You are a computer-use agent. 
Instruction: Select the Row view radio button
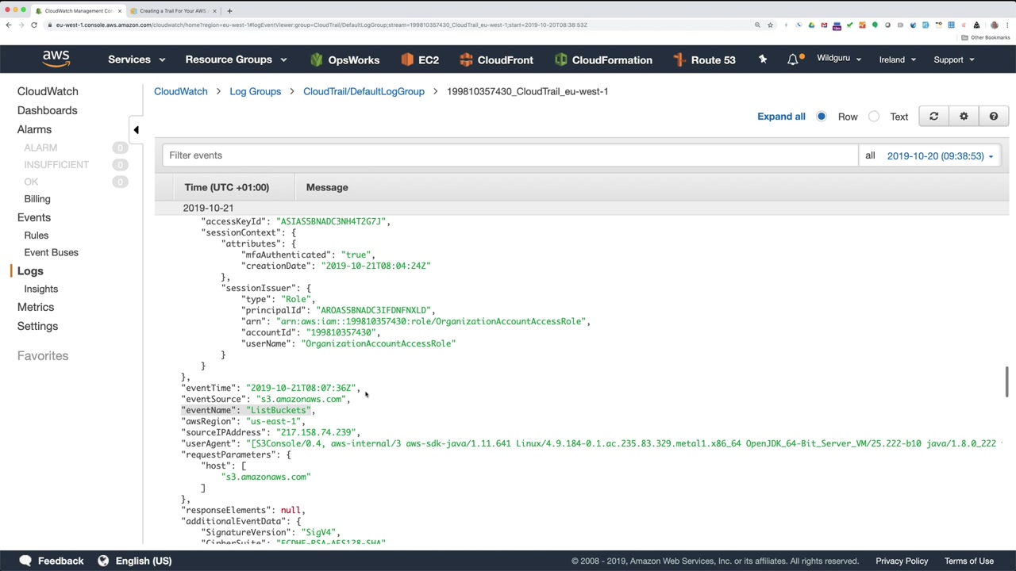point(822,117)
